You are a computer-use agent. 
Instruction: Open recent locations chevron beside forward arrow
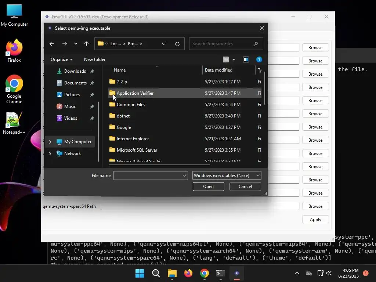[76, 44]
